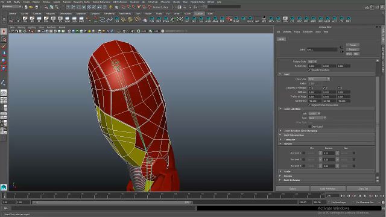
Task: Open the Polygons shelf tab
Action: (x=51, y=13)
